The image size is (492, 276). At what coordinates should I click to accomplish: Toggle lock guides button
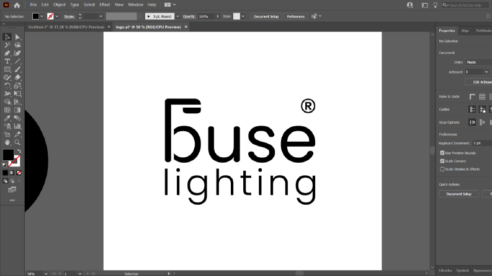pyautogui.click(x=482, y=109)
